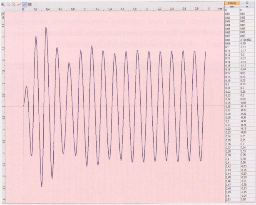
Task: Click X value 0,3 in row 0,21
Action: pos(246,88)
